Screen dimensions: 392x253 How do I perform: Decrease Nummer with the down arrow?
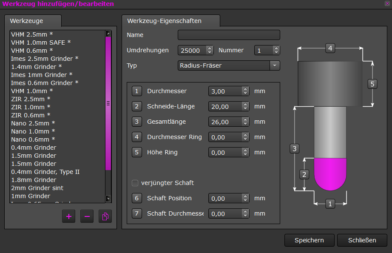pyautogui.click(x=276, y=52)
